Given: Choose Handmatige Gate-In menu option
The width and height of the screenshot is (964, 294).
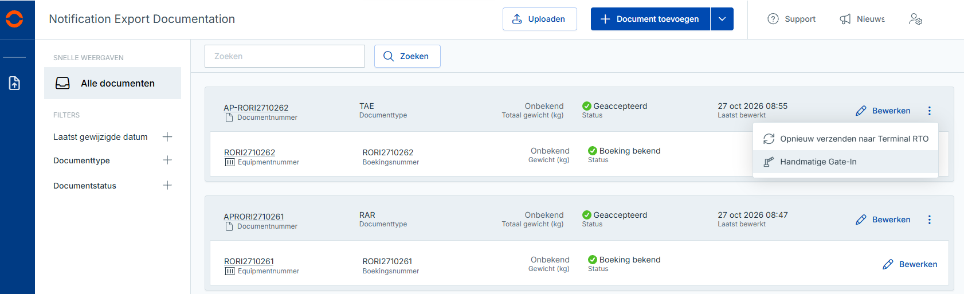Looking at the screenshot, I should pos(845,162).
